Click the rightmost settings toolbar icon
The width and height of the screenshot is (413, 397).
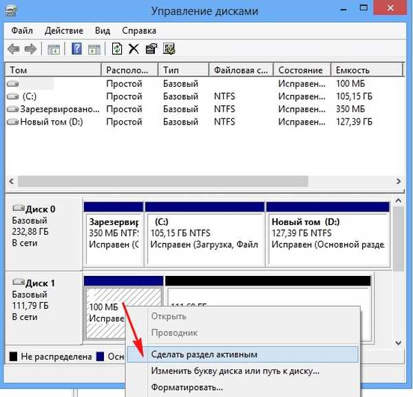point(167,49)
